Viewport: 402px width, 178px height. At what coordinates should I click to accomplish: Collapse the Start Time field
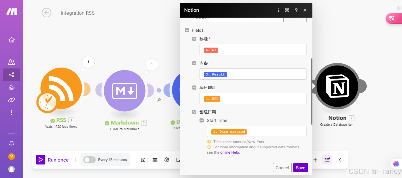point(202,120)
